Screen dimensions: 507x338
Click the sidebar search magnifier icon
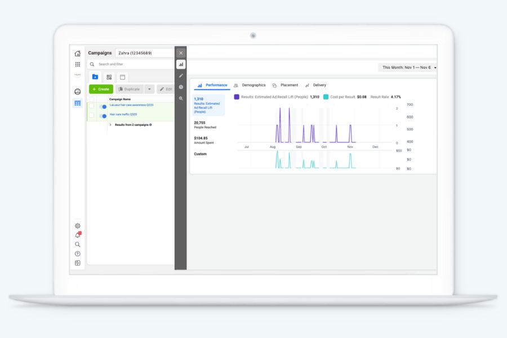[x=78, y=244]
